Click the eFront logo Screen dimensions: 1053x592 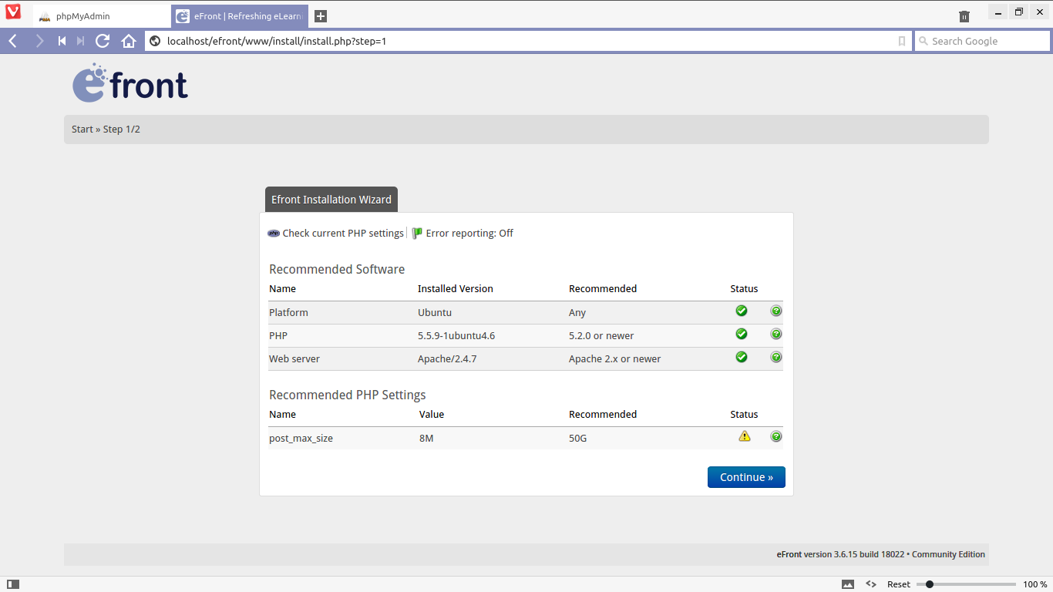(130, 82)
